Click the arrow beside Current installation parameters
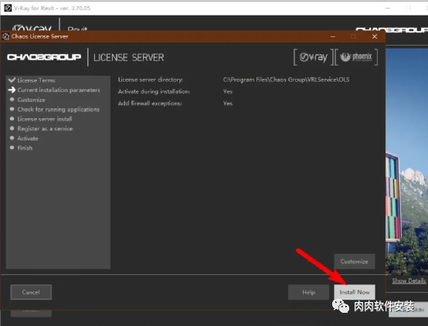Image resolution: width=428 pixels, height=326 pixels. pos(12,90)
